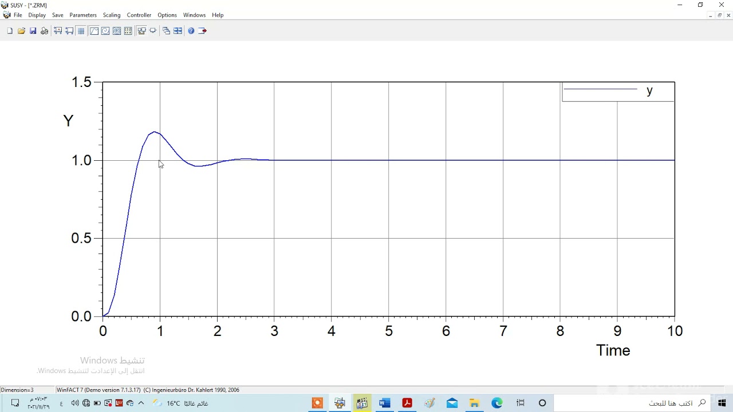Select the time response plot icon

coord(94,31)
